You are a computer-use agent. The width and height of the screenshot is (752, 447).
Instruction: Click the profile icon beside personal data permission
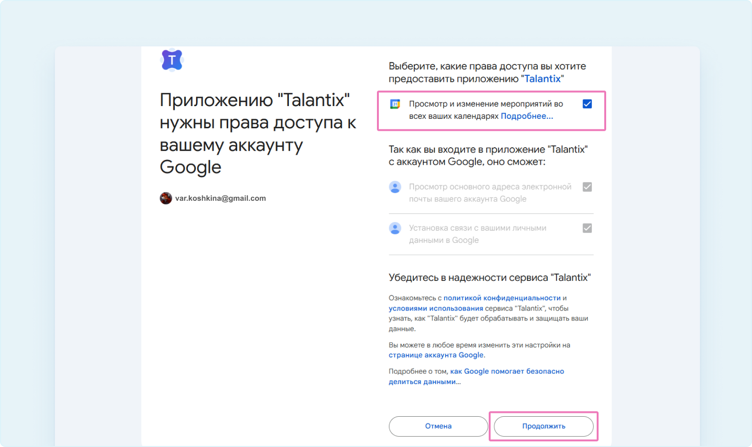point(395,228)
